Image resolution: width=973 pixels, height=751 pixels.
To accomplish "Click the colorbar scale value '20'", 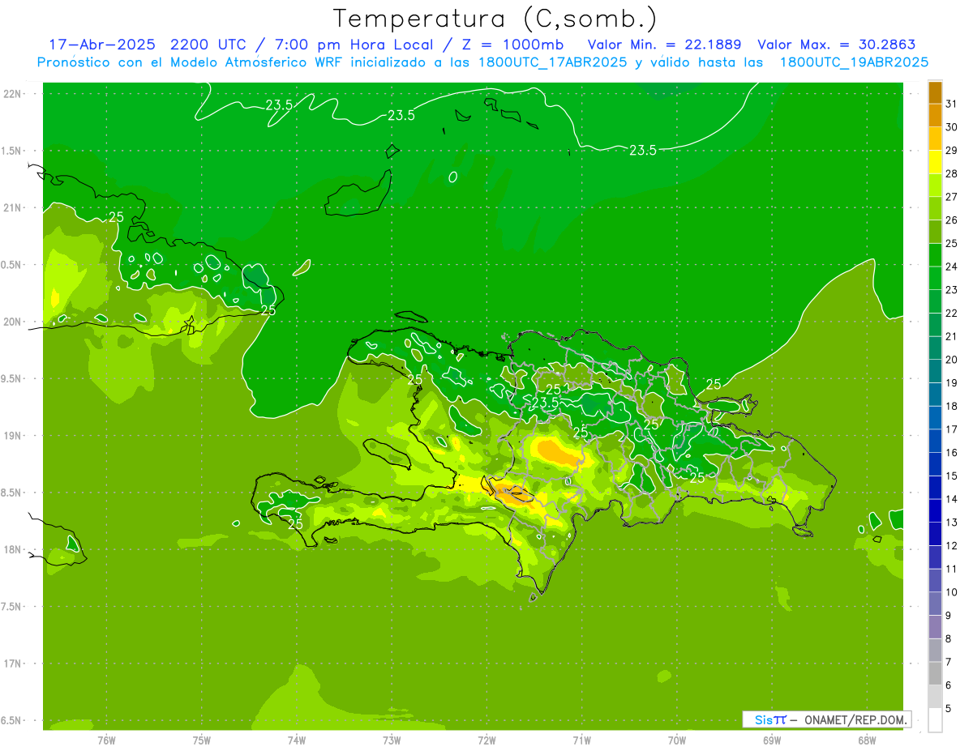I will tap(951, 360).
